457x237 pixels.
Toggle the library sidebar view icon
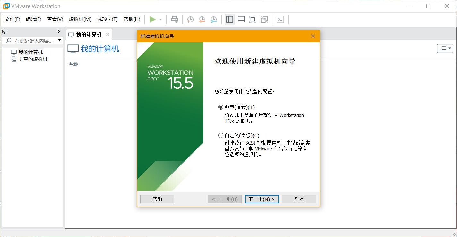click(x=229, y=20)
